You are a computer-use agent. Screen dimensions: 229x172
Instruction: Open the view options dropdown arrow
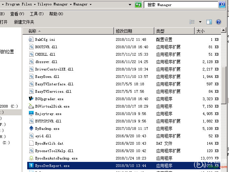[x=200, y=22]
